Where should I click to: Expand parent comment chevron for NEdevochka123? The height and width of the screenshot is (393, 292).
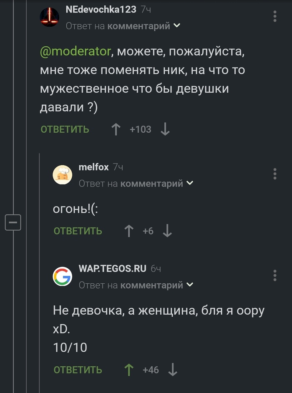[x=177, y=26]
